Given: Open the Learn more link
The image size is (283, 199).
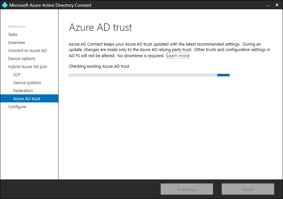Looking at the screenshot, I should pos(178,56).
